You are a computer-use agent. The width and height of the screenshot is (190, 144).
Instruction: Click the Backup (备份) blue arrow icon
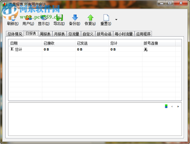click(75, 18)
